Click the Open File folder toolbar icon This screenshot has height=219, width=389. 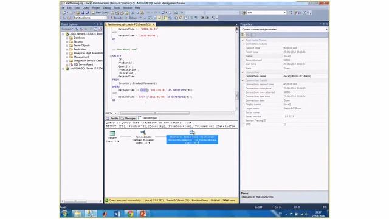tap(78, 12)
